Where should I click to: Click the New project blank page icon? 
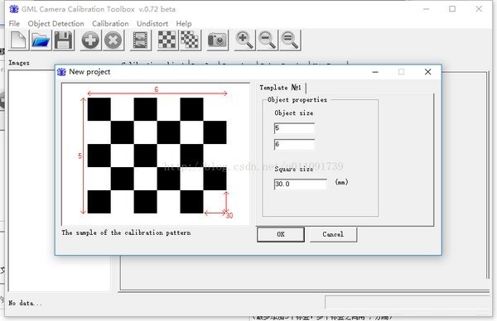click(x=18, y=41)
